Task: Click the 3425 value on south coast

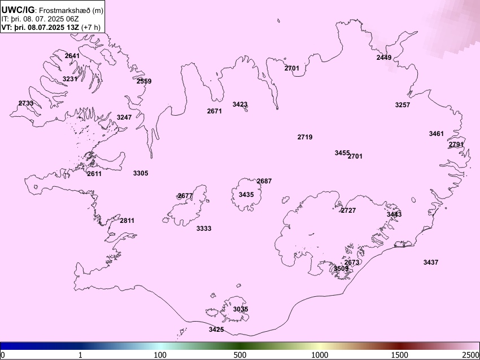Action: tap(216, 330)
